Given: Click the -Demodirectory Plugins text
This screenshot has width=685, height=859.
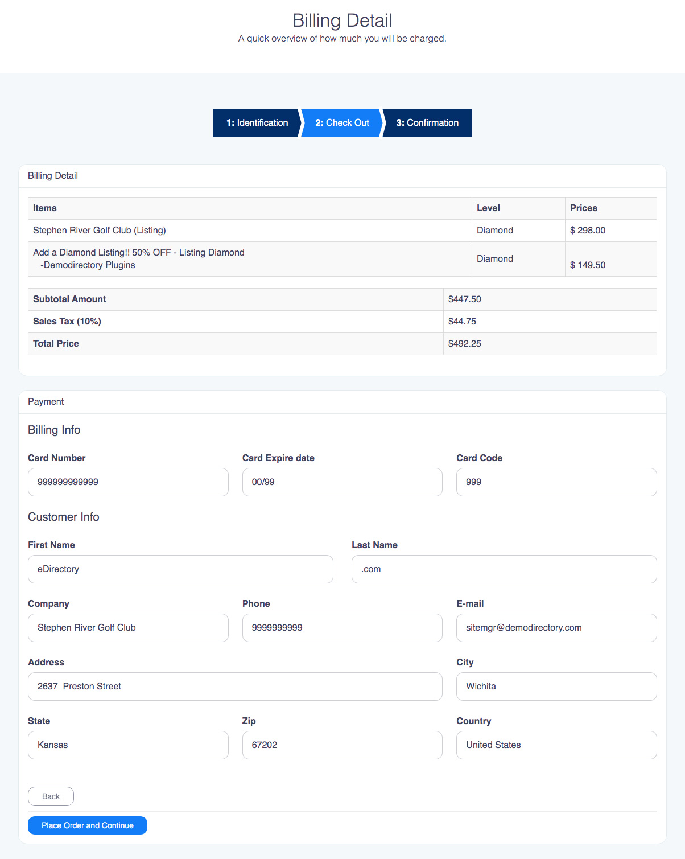Looking at the screenshot, I should pyautogui.click(x=88, y=265).
